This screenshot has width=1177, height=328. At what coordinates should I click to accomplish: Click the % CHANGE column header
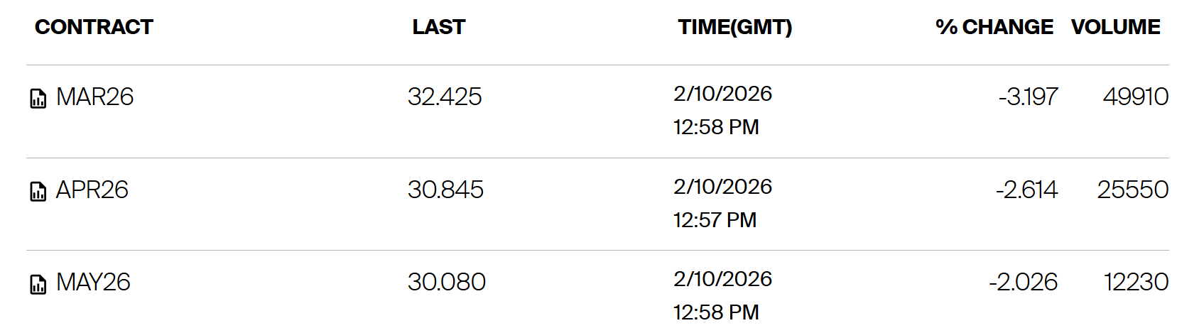click(994, 27)
